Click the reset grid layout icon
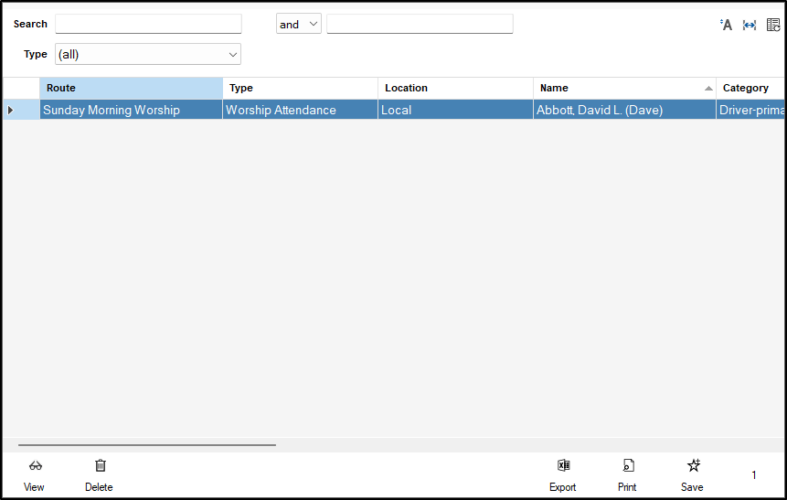 click(773, 25)
